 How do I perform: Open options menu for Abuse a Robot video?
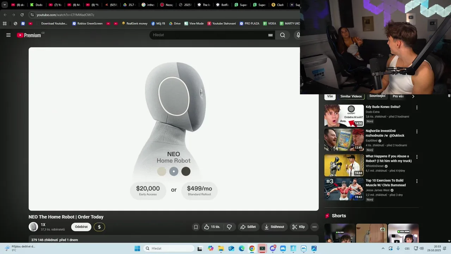[417, 157]
